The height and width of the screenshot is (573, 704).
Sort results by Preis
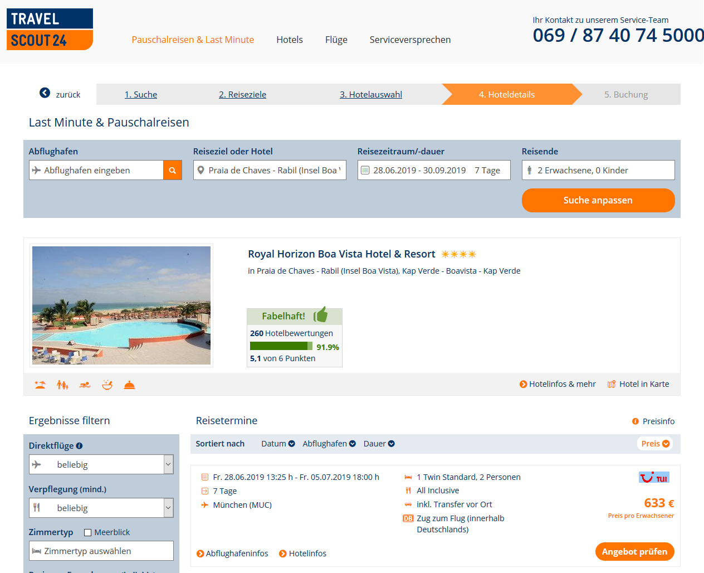655,444
